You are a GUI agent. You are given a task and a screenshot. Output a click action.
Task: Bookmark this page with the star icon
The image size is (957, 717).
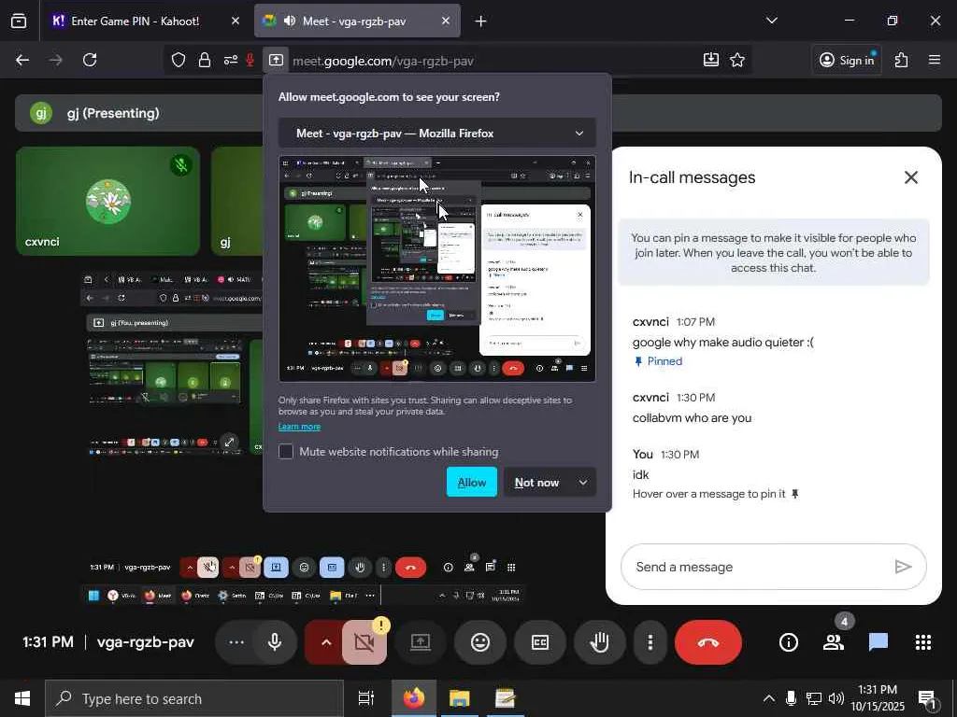coord(737,60)
